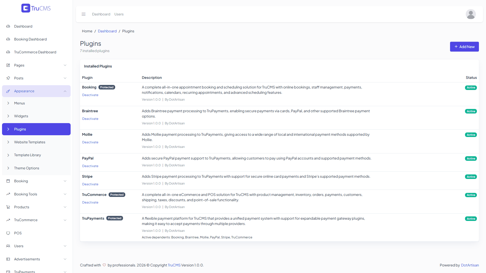Screen dimensions: 486x273
Task: Click the POS monitor icon in sidebar
Action: (8, 233)
